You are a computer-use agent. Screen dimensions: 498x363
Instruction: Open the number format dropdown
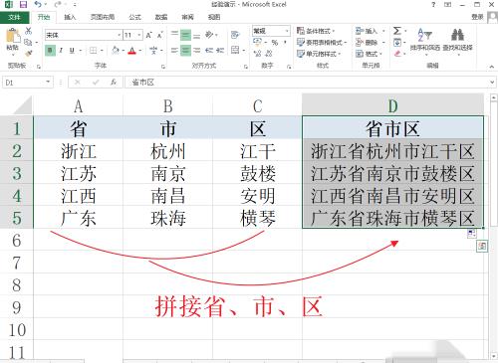coord(287,31)
